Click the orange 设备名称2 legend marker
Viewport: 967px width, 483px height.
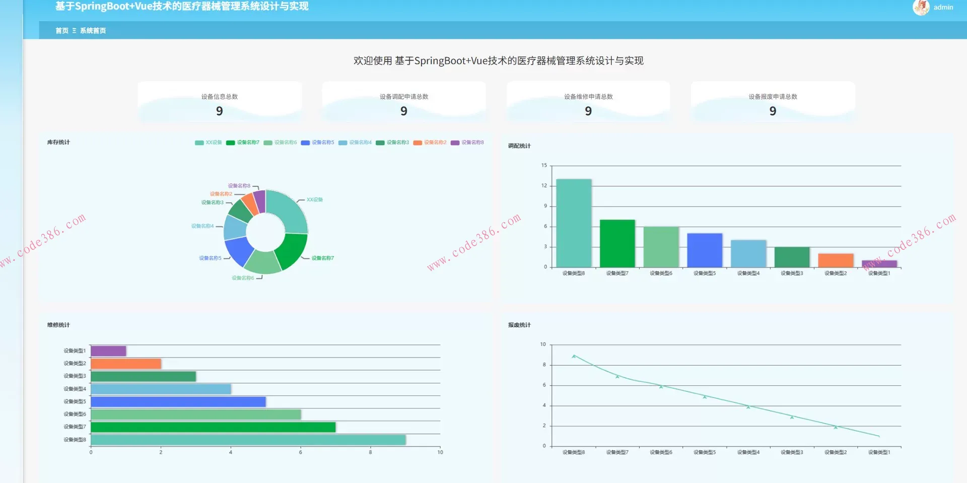tap(418, 143)
